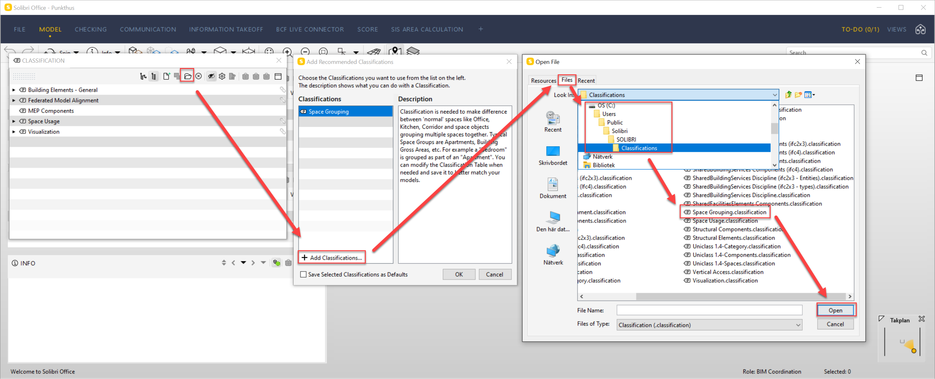Screen dimensions: 935x379
Task: Open the COMMUNICATION tab
Action: pos(148,29)
